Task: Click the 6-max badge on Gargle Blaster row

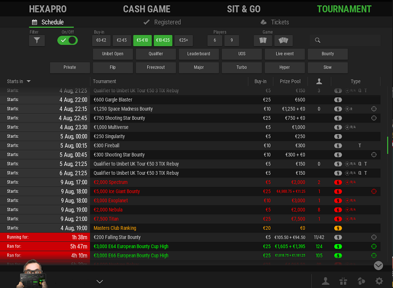Action: [338, 99]
